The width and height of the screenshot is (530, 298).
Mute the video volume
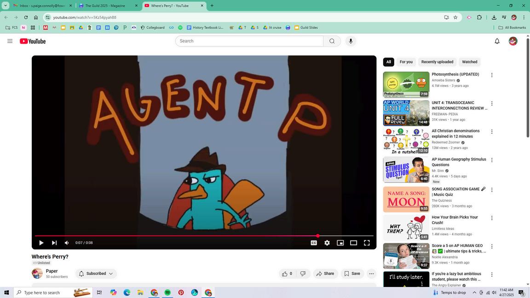(67, 243)
